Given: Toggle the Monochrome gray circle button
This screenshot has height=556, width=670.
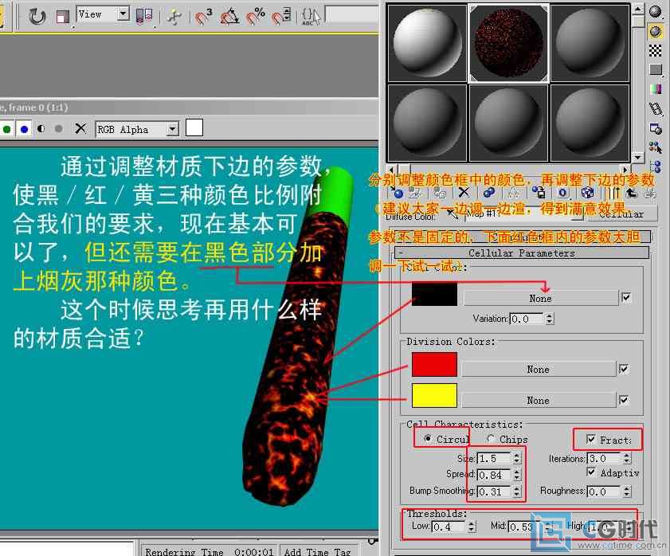Looking at the screenshot, I should 58,128.
